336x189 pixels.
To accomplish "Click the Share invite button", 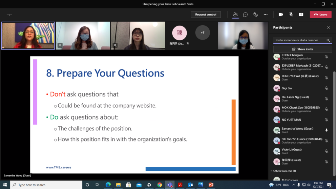I will 303,49.
